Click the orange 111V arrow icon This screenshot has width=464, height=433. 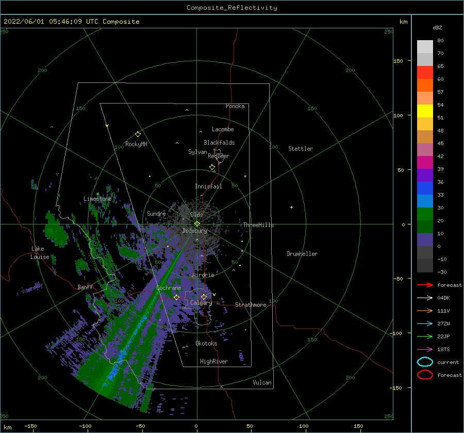click(425, 310)
